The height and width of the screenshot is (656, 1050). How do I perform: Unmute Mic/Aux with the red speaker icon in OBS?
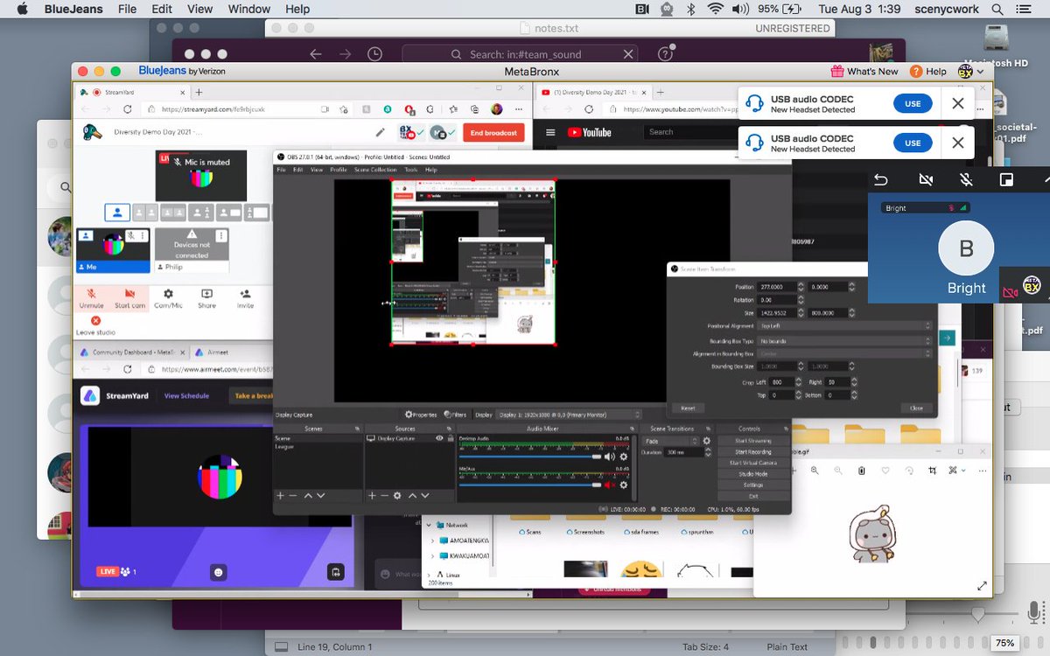609,485
